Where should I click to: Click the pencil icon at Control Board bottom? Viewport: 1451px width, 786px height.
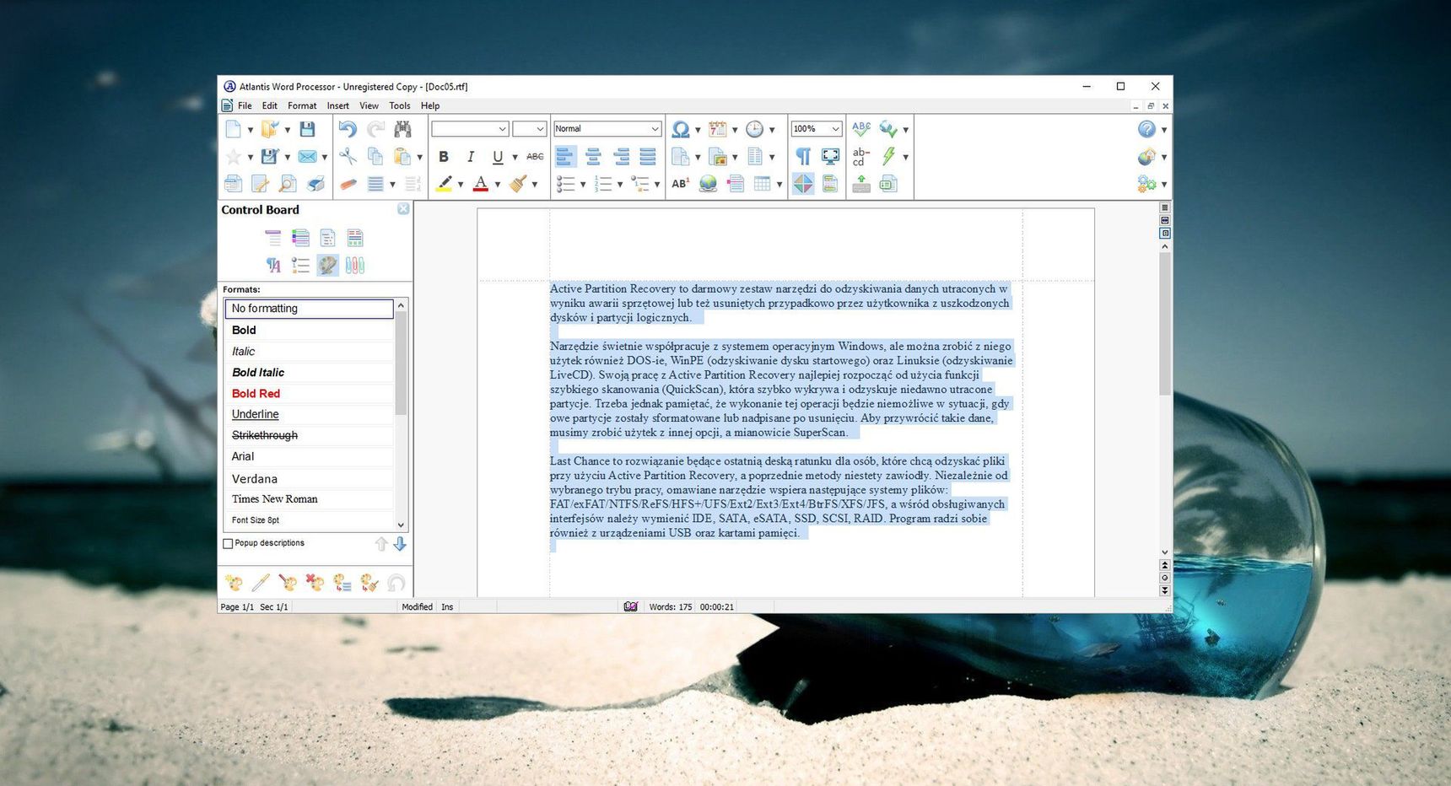point(261,582)
